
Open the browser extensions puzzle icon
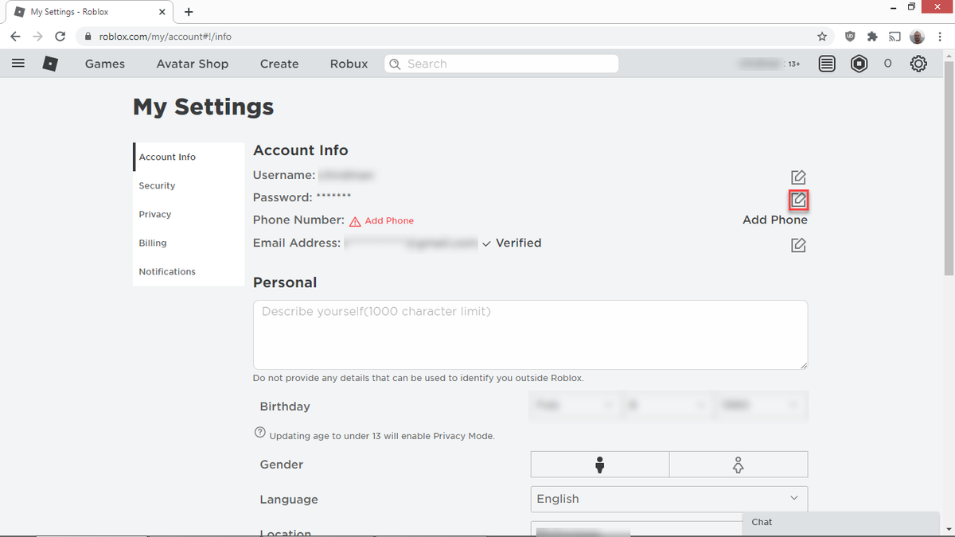872,37
